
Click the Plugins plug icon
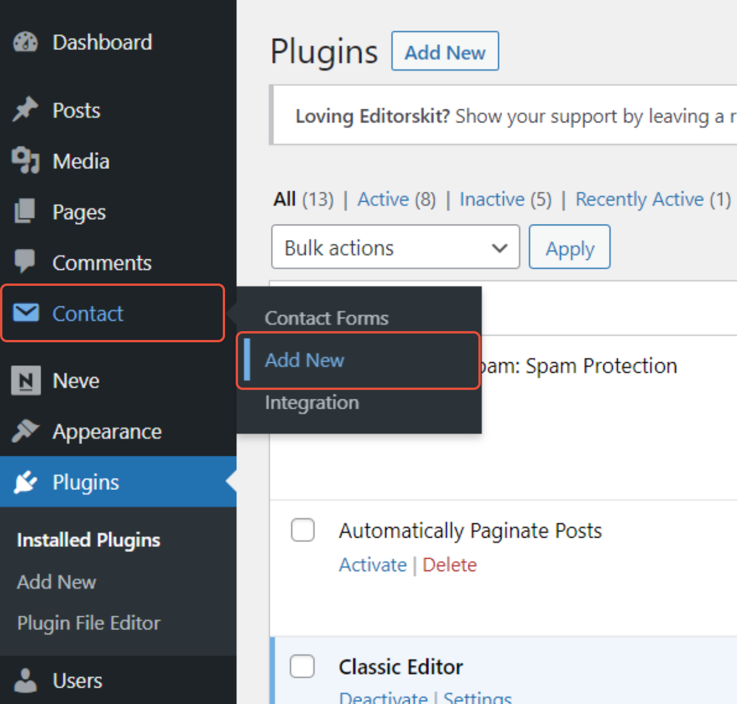point(25,482)
